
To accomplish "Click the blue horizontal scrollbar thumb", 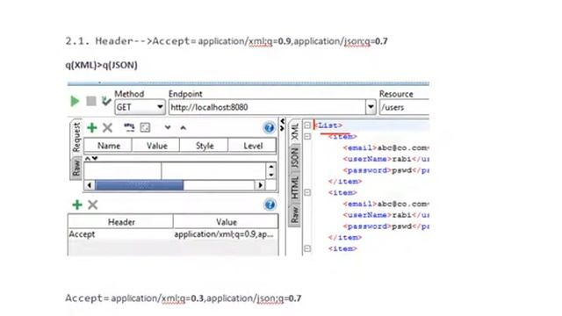I will pyautogui.click(x=140, y=185).
